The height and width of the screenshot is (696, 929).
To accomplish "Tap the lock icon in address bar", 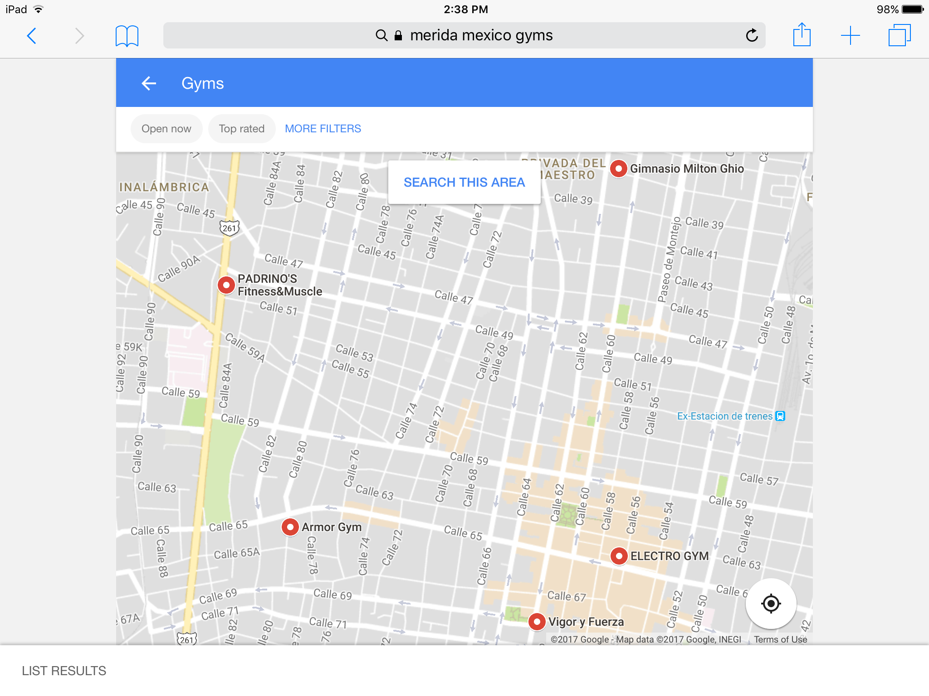I will coord(398,35).
